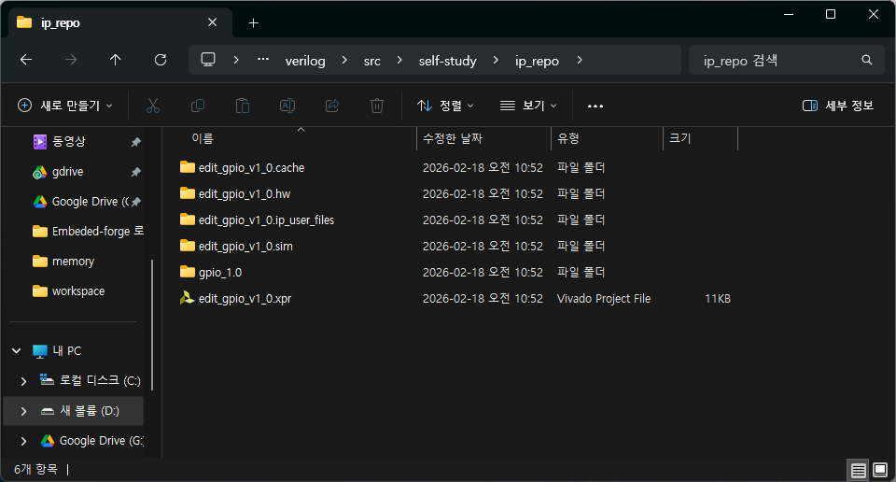The width and height of the screenshot is (896, 482).
Task: Click the Vivado icon of edit_gpio_v1_0.xpr
Action: [187, 298]
